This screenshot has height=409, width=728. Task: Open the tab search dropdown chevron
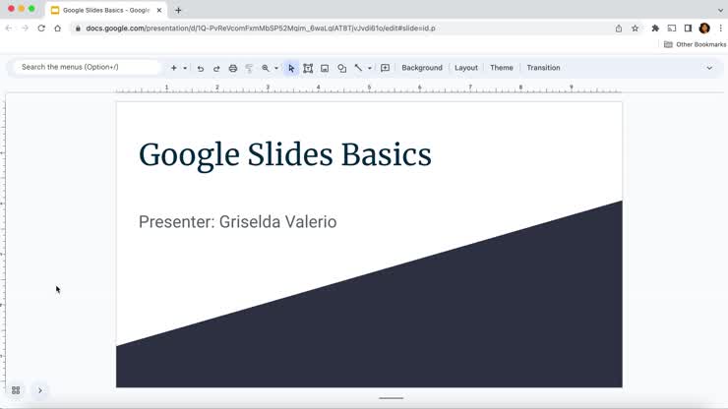pyautogui.click(x=720, y=10)
